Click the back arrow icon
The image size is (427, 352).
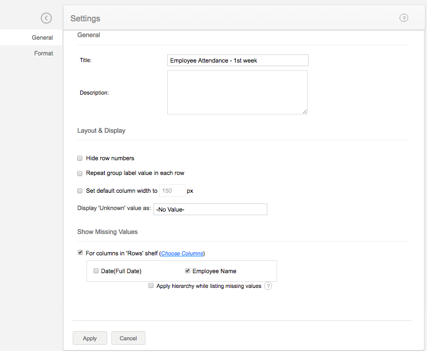(46, 18)
